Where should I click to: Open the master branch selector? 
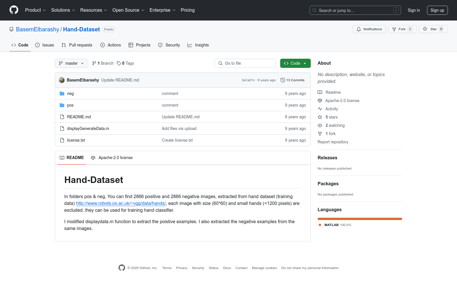[71, 63]
